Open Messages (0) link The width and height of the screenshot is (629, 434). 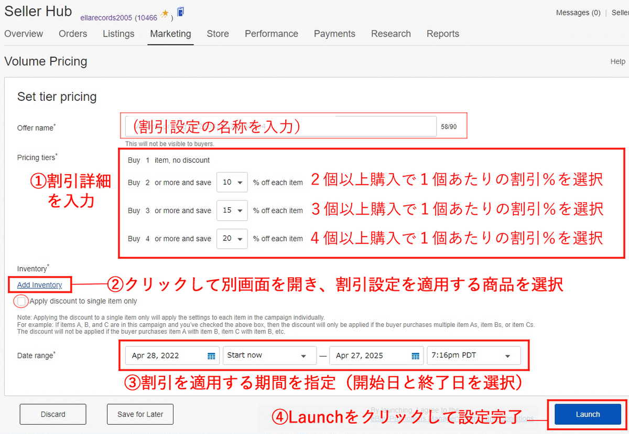(578, 13)
